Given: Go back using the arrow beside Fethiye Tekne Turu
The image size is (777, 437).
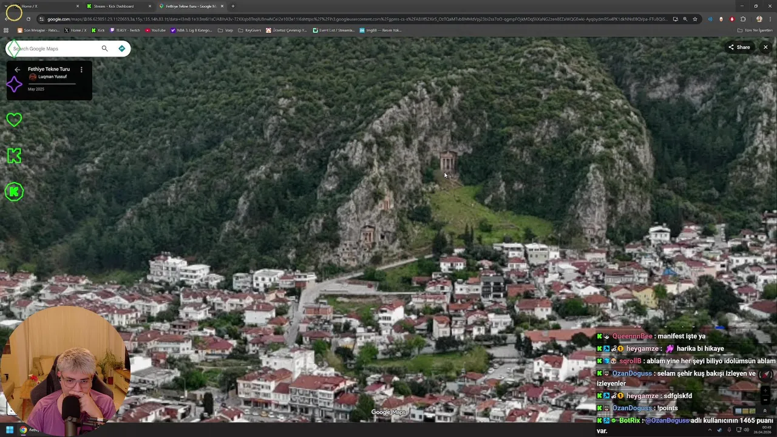Looking at the screenshot, I should (x=17, y=70).
